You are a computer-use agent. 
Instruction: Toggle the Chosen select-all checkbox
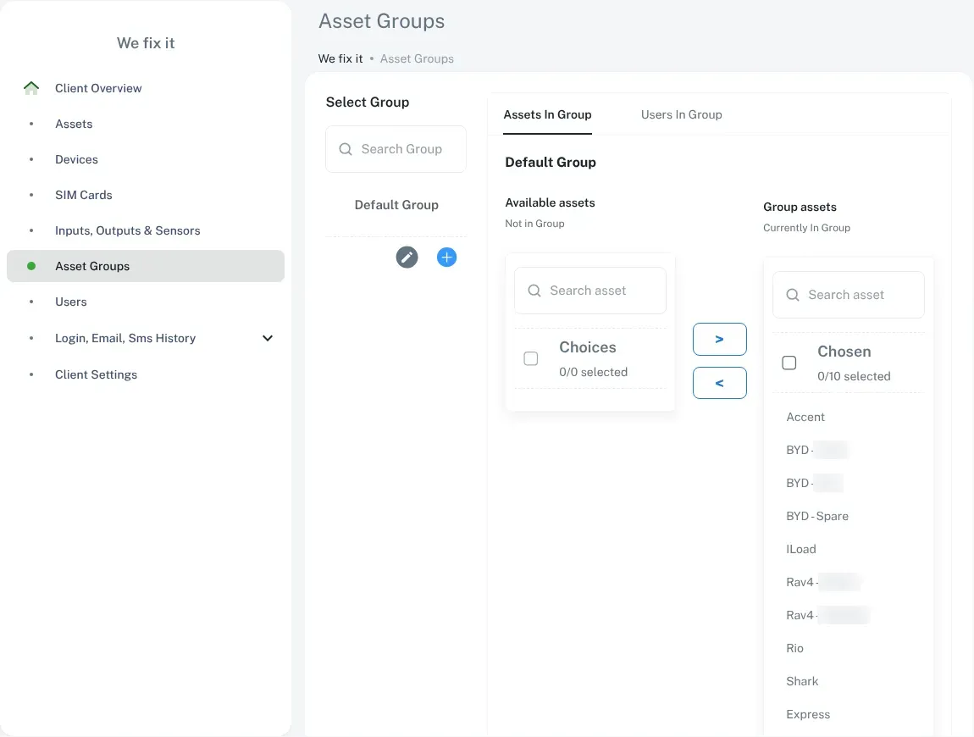[789, 363]
